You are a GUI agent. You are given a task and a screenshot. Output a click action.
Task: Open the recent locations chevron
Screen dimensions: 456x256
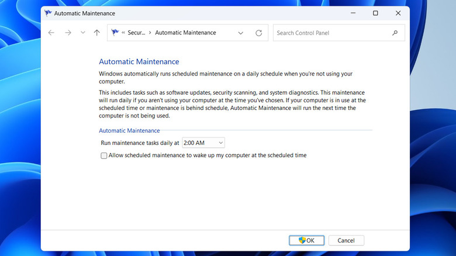(x=82, y=33)
